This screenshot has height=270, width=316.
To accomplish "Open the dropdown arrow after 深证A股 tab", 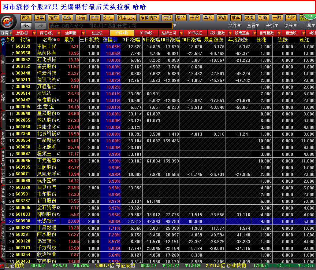I will click(59, 33).
